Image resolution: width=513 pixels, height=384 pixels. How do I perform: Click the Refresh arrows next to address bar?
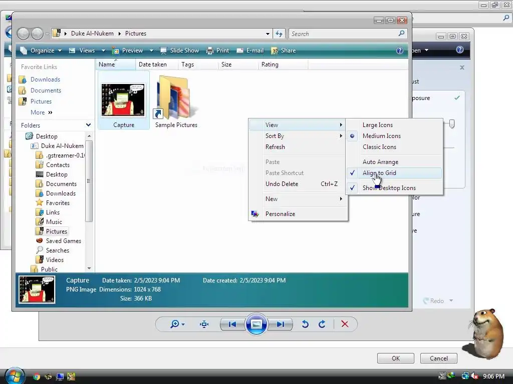click(x=279, y=33)
